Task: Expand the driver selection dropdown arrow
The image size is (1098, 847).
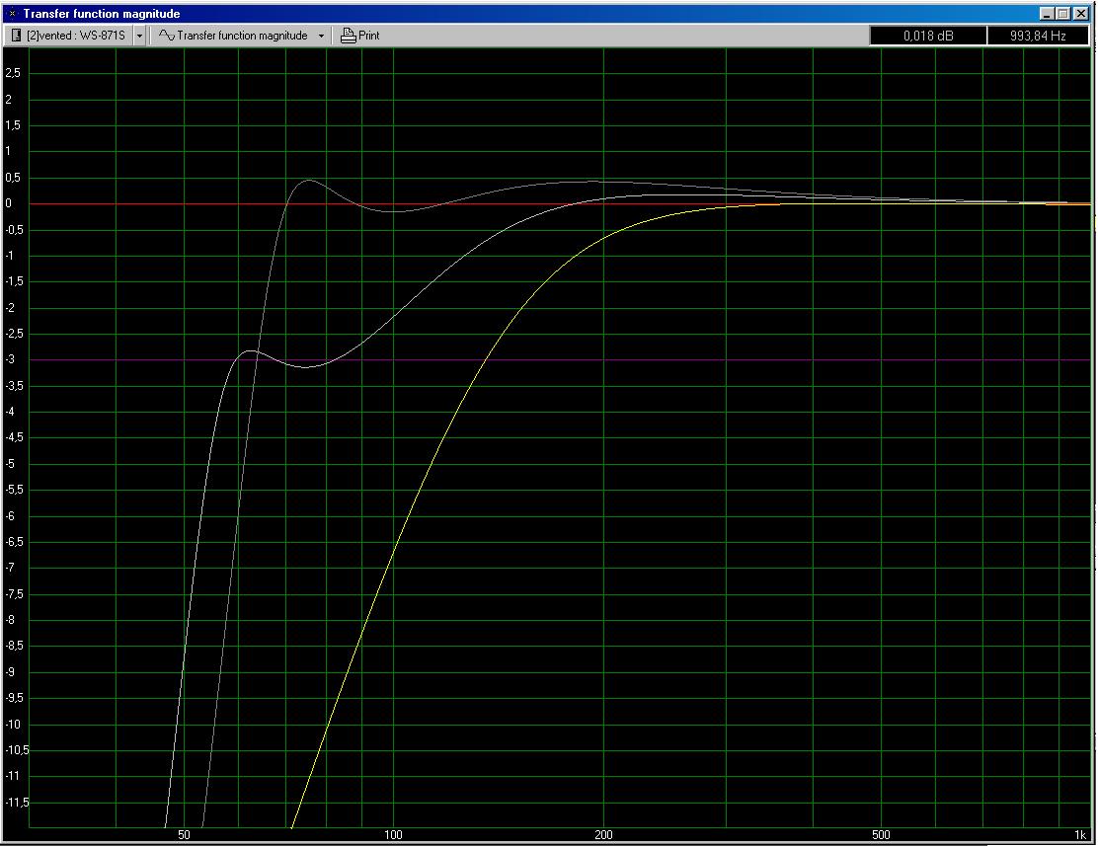Action: tap(139, 36)
